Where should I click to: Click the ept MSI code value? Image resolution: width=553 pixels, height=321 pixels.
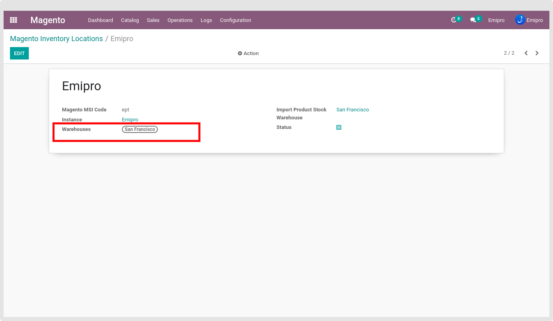[125, 110]
